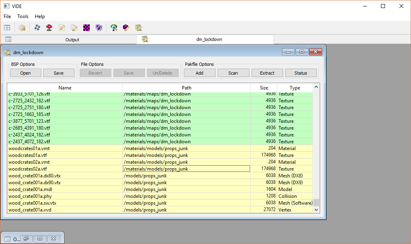The width and height of the screenshot is (411, 244).
Task: Click the stacked checkerboard frames icon
Action: (99, 28)
